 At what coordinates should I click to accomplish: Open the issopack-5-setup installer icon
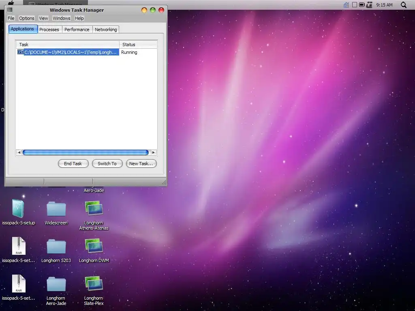tap(18, 209)
